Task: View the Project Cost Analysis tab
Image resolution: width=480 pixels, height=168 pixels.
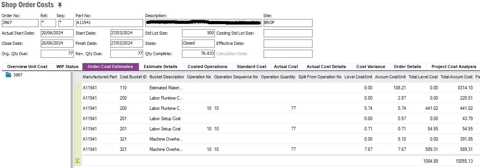Action: pos(454,67)
